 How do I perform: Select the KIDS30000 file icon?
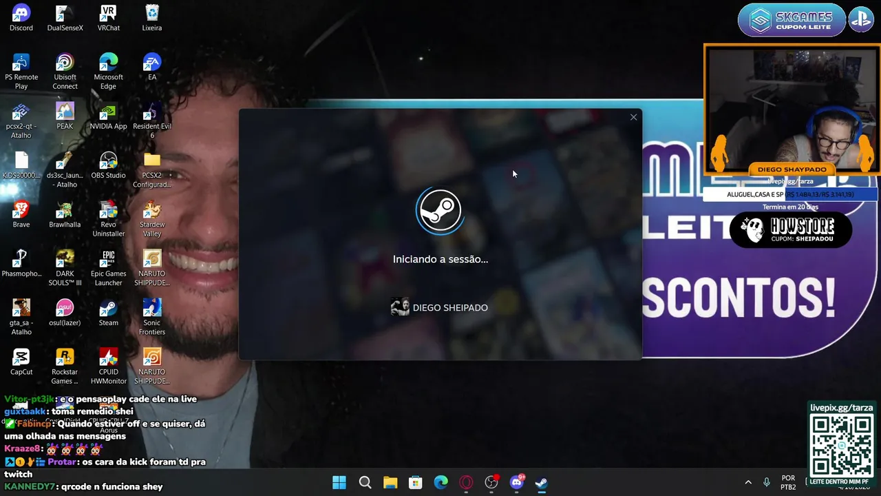click(x=21, y=165)
